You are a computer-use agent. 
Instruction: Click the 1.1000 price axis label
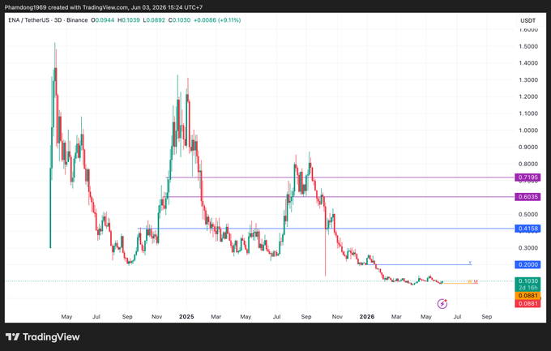pos(528,113)
